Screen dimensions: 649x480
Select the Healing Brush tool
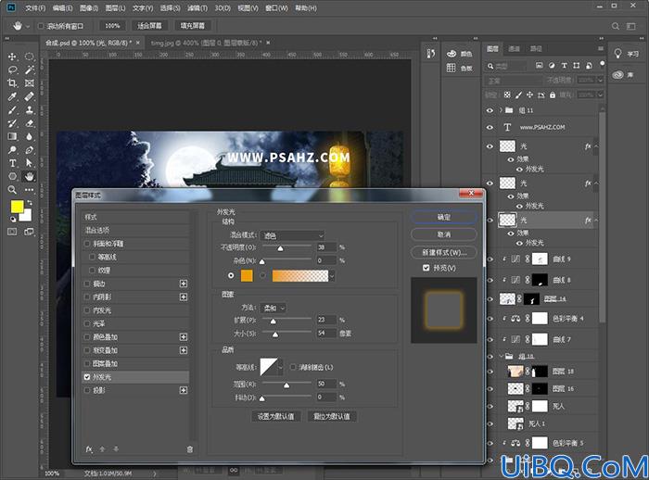pyautogui.click(x=29, y=96)
